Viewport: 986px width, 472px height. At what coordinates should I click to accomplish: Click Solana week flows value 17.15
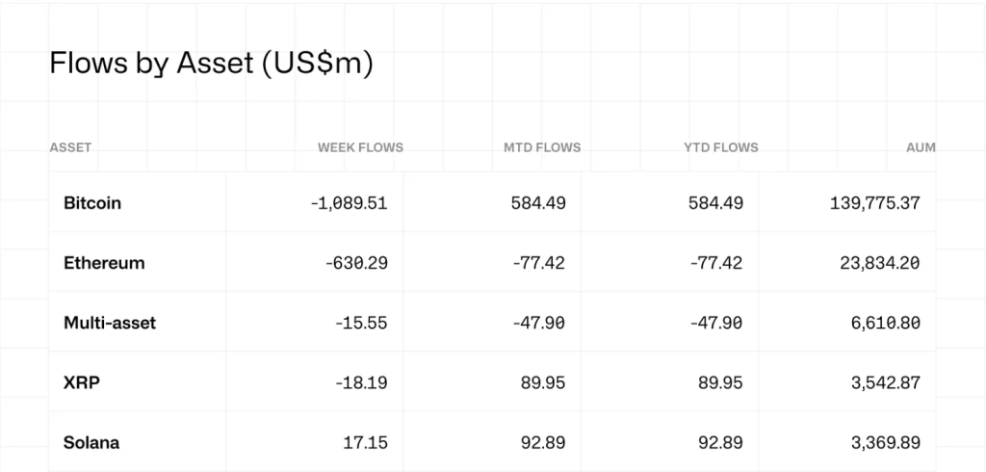click(x=367, y=442)
